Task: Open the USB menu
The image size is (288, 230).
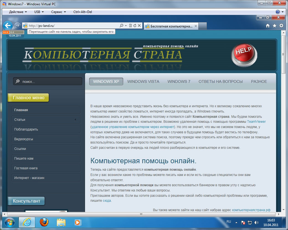Action: [x=39, y=12]
